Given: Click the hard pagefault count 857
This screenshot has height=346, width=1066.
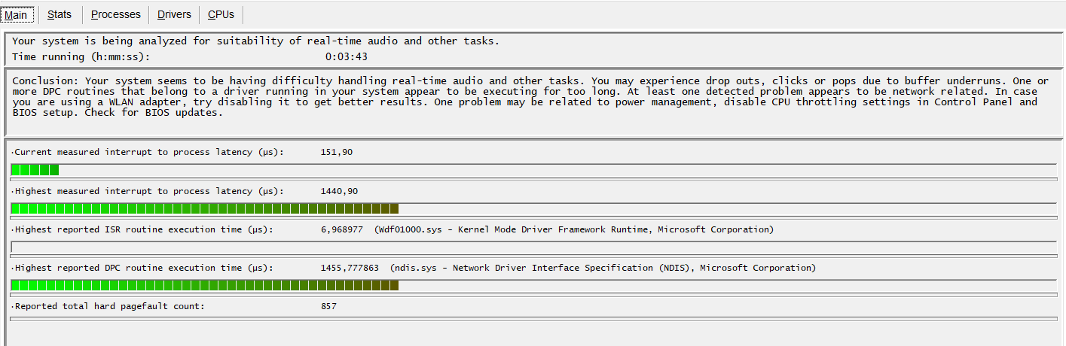Looking at the screenshot, I should coord(328,306).
